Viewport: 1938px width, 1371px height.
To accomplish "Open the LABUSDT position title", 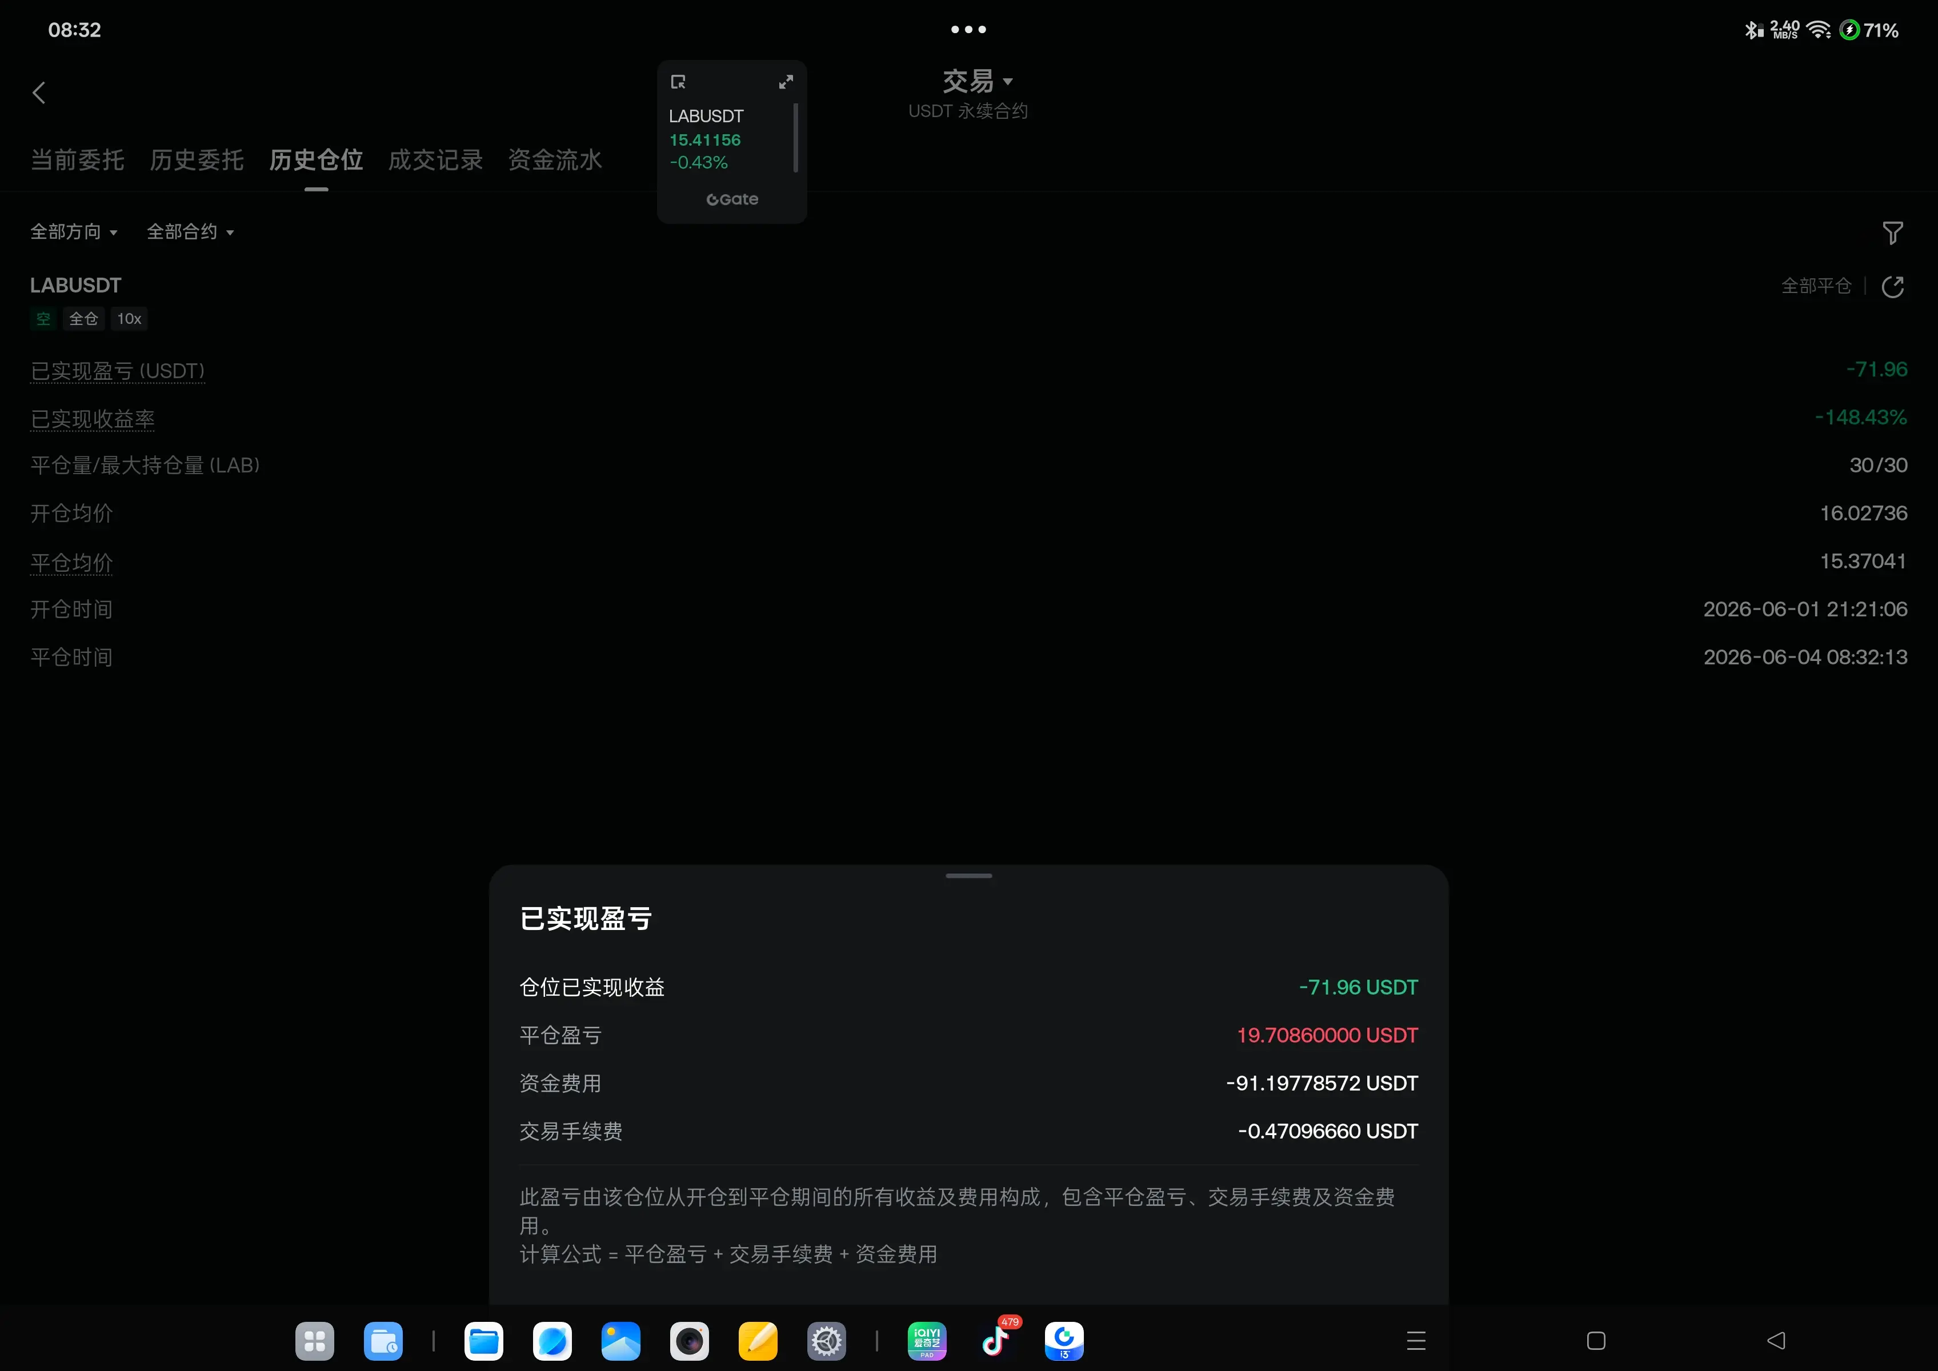I will point(75,286).
